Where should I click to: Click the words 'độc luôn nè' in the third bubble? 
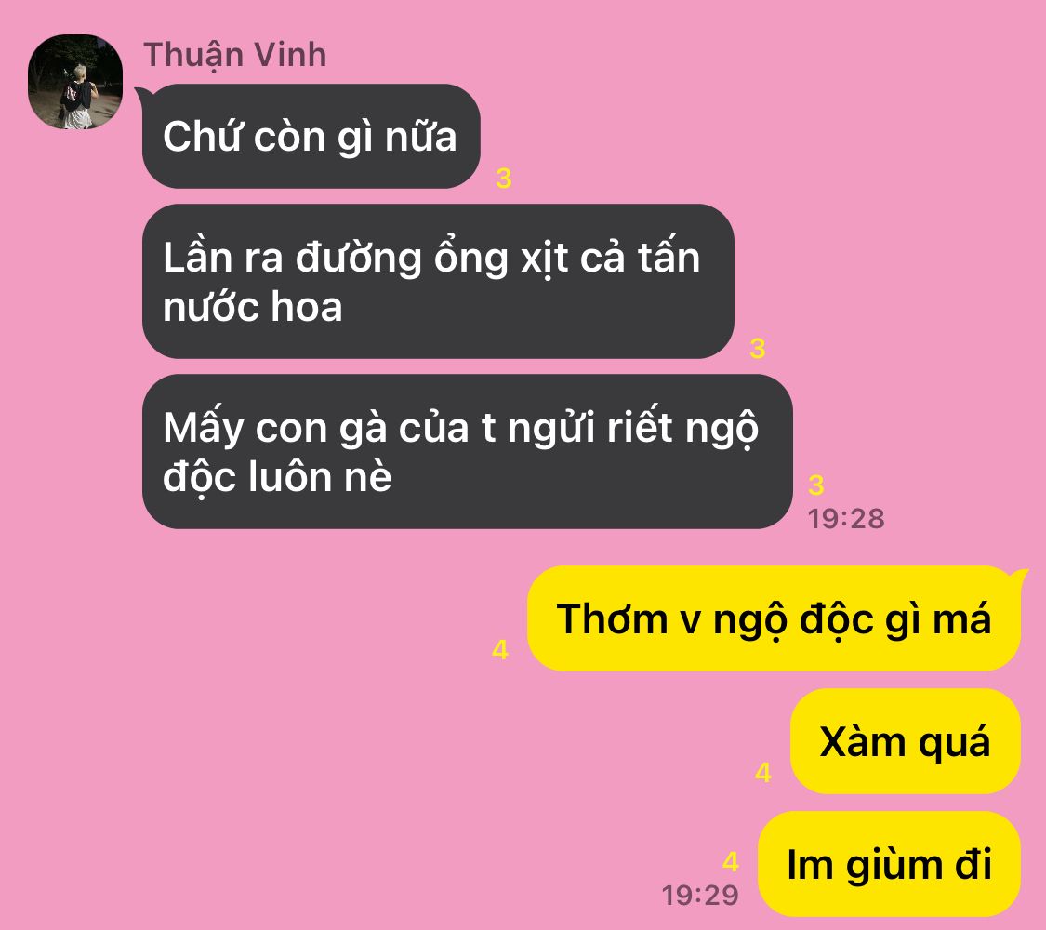[277, 478]
